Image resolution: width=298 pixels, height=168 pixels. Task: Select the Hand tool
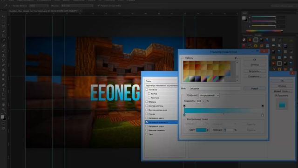pyautogui.click(x=3, y=105)
